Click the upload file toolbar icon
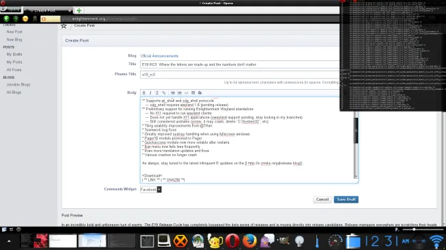Viewport: 446px width, 250px height. pos(200,93)
